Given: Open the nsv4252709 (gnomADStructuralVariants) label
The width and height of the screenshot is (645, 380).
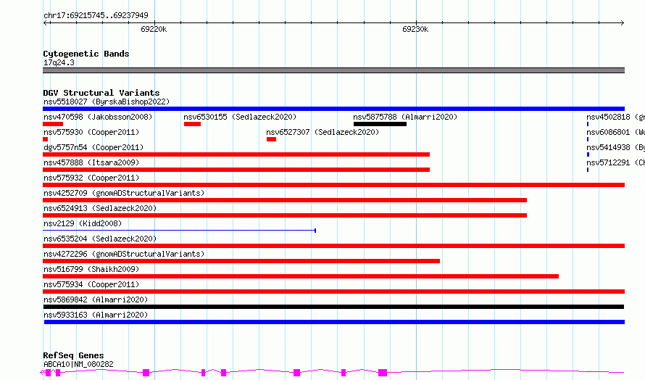Looking at the screenshot, I should [x=124, y=193].
